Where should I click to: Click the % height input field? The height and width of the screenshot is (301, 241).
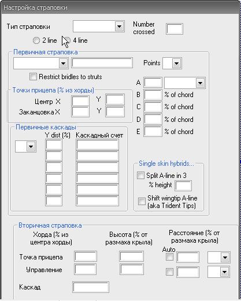pos(183,185)
